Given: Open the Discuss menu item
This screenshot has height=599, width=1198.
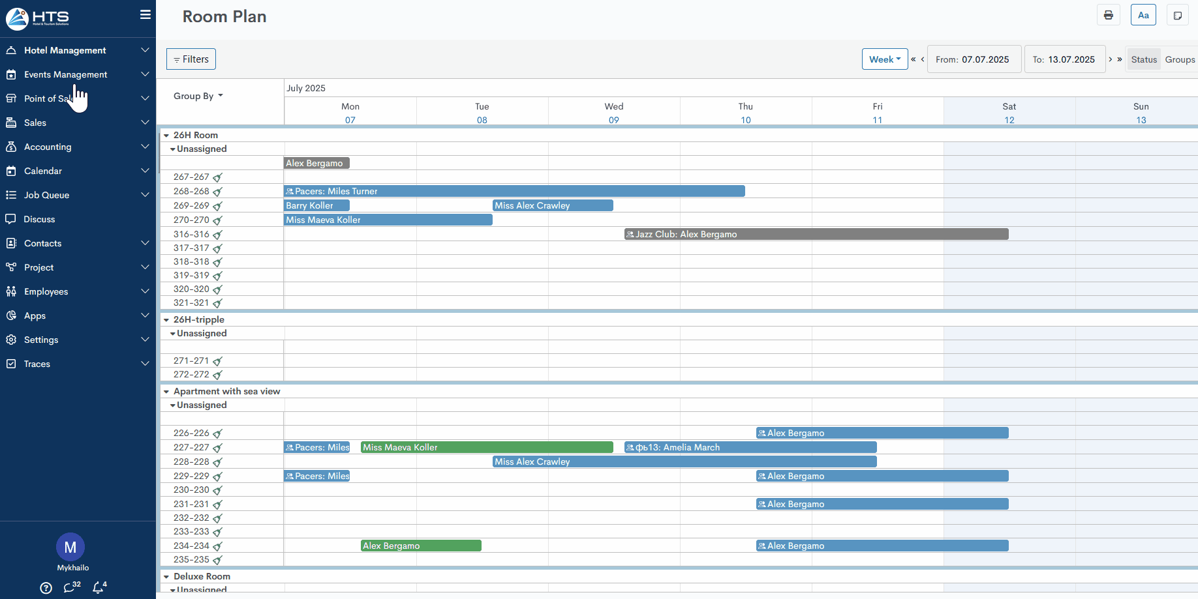Looking at the screenshot, I should [39, 219].
